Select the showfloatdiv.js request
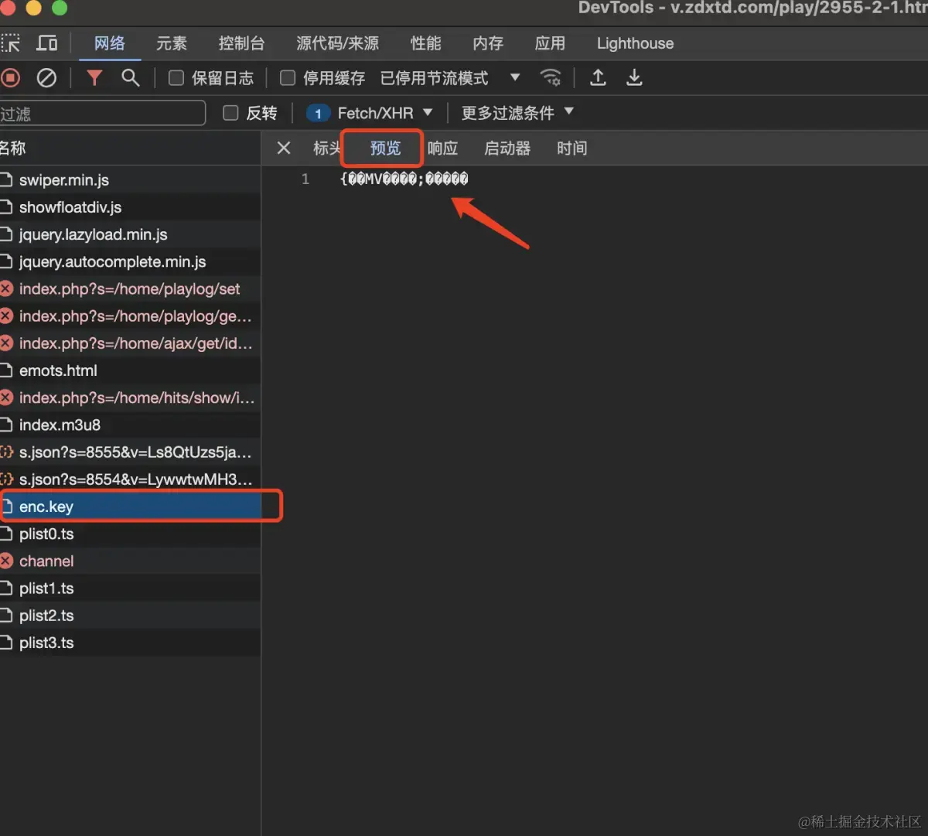The width and height of the screenshot is (928, 836). tap(130, 207)
